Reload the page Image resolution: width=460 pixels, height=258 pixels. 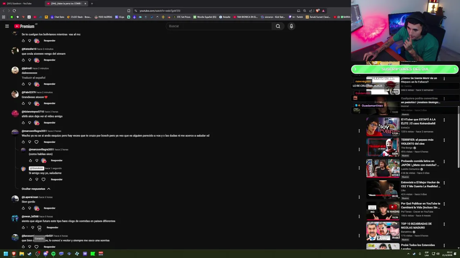point(14,11)
